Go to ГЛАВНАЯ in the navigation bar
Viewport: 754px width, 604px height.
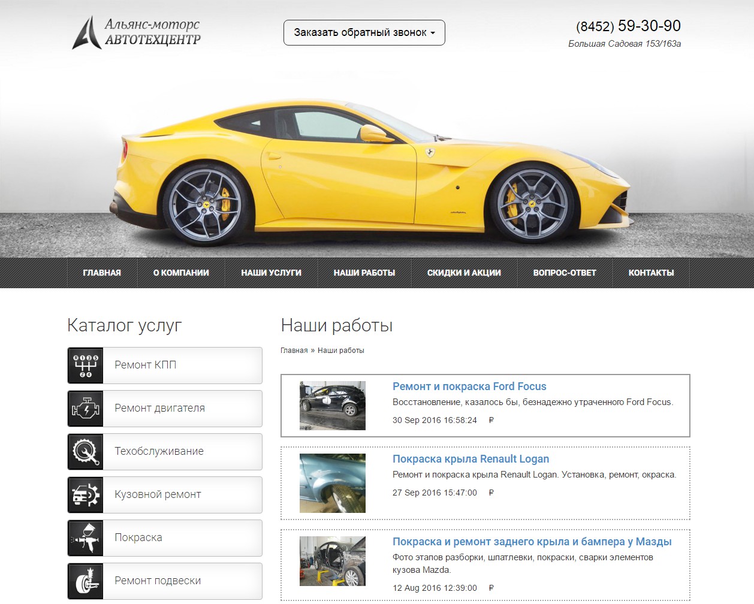102,273
